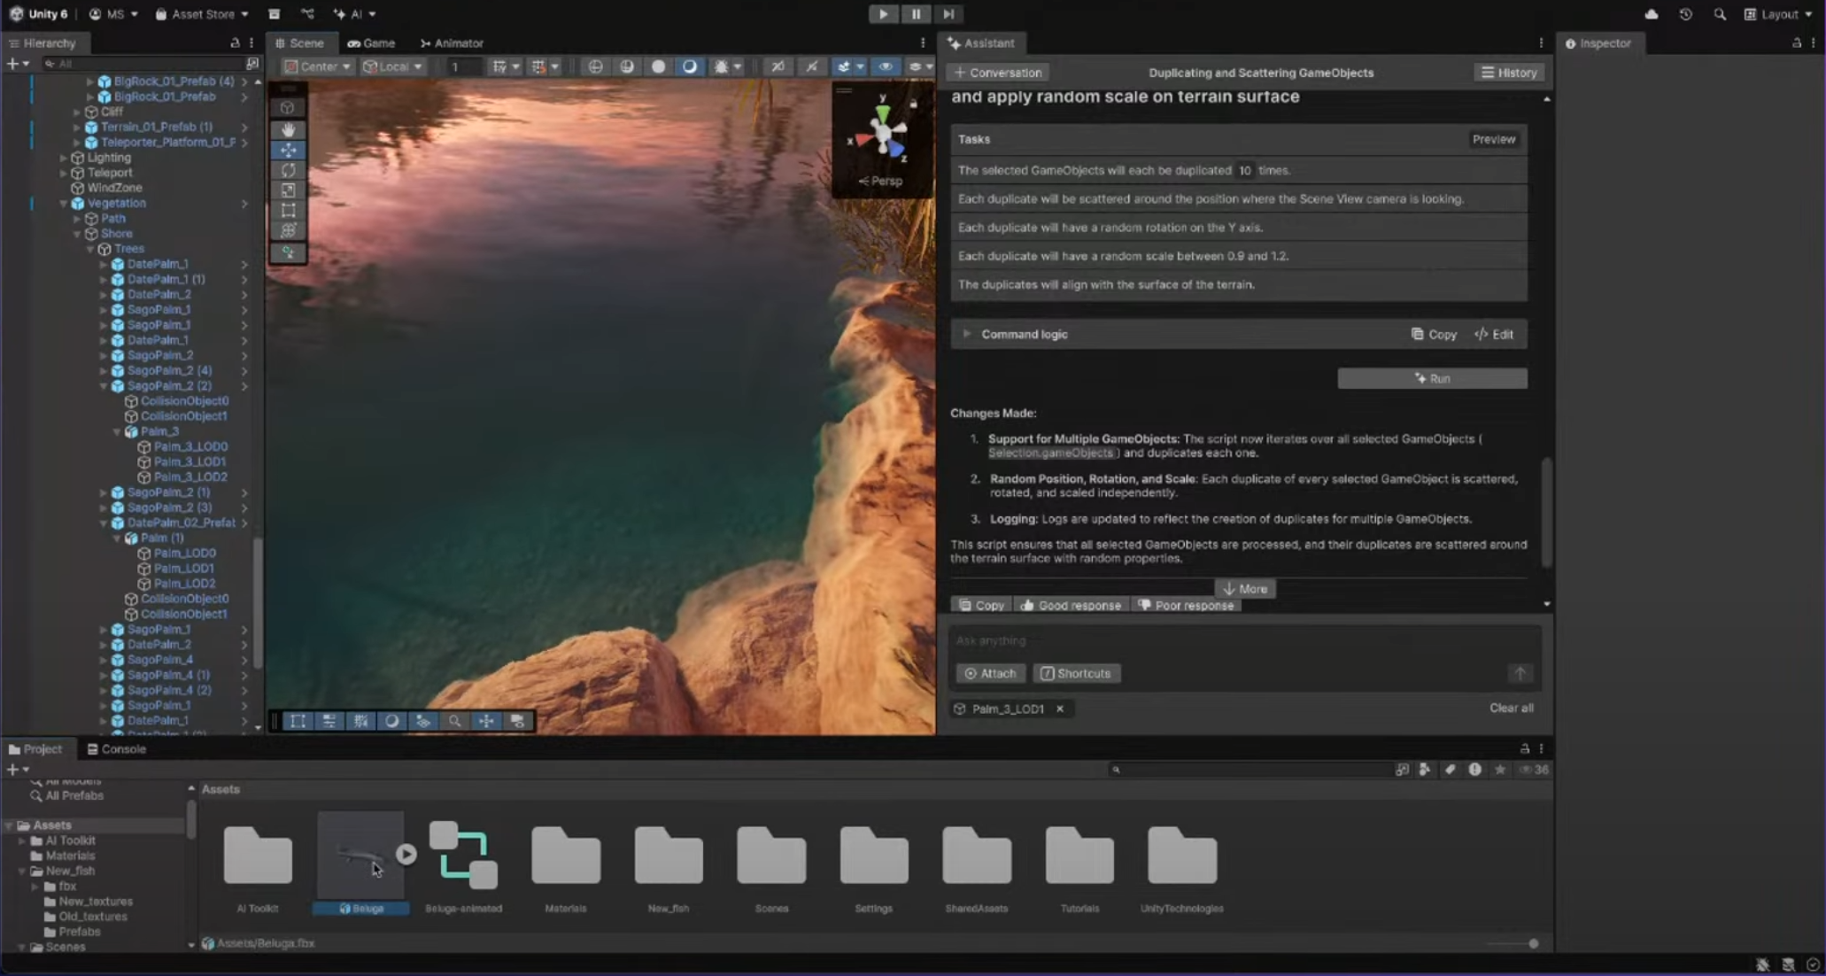Screen dimensions: 1826x976
Task: Edit the Command logic
Action: pyautogui.click(x=1494, y=334)
